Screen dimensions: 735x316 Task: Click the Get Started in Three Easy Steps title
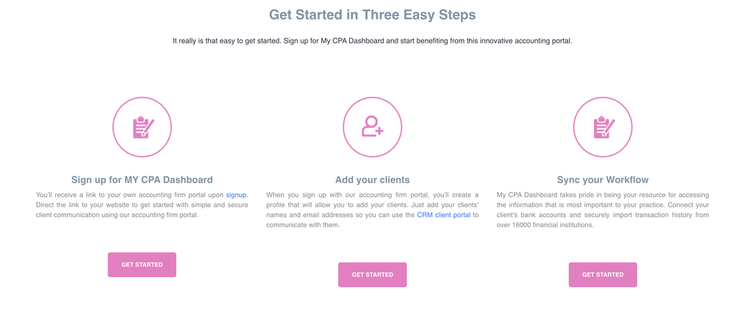tap(372, 15)
